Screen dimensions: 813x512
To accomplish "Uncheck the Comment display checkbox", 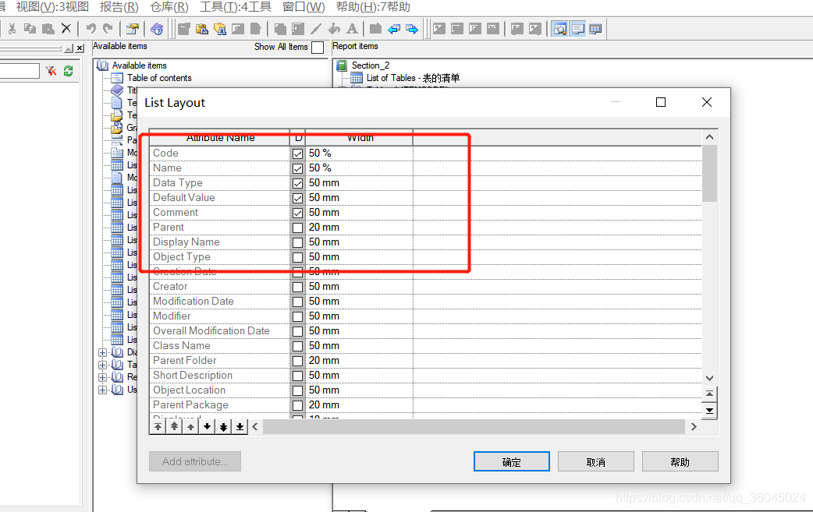I will (x=297, y=213).
